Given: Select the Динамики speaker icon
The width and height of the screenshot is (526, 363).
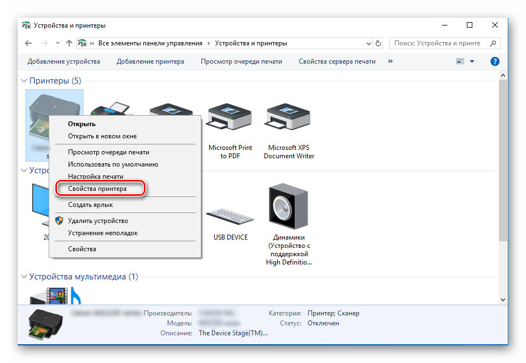Looking at the screenshot, I should click(288, 208).
